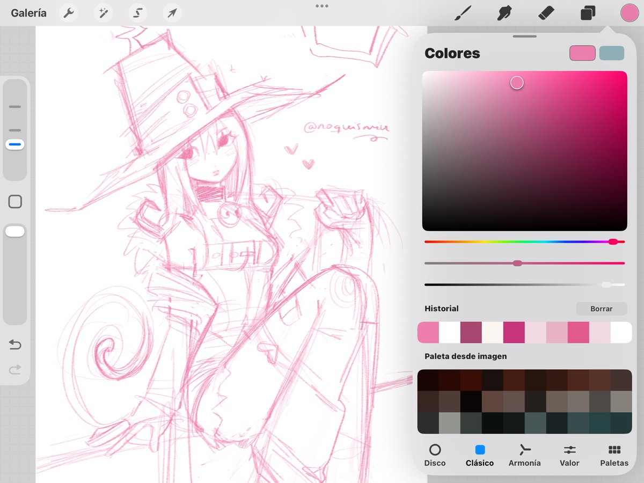Screen dimensions: 644x483
Task: Click the color picker reticle in gradient square
Action: click(517, 83)
